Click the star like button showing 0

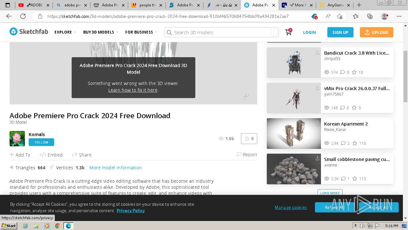(249, 139)
